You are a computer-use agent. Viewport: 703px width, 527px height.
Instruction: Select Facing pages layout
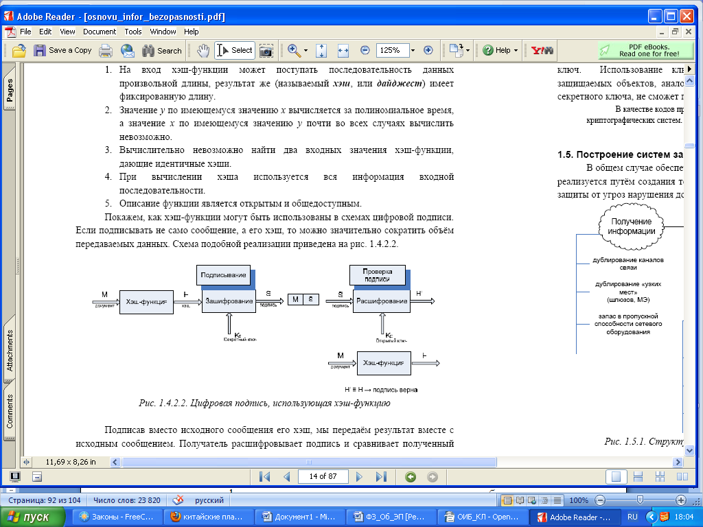(682, 476)
